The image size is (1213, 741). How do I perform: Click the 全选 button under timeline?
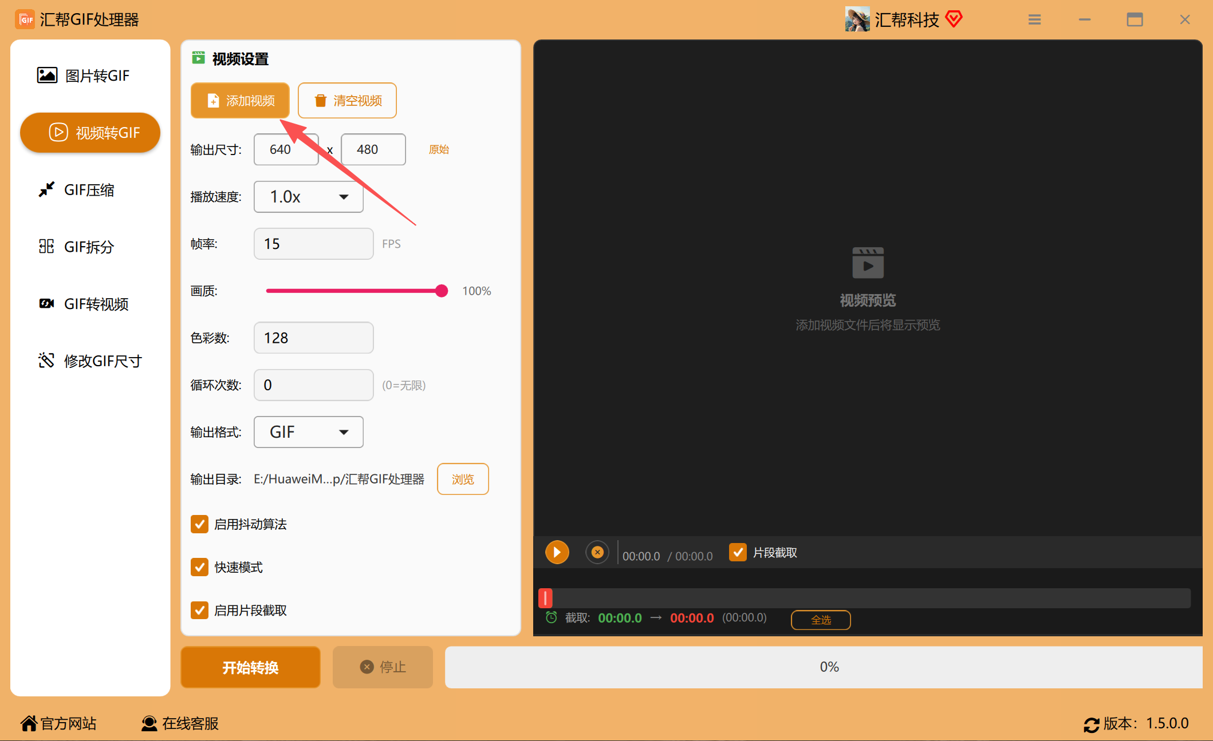(821, 620)
